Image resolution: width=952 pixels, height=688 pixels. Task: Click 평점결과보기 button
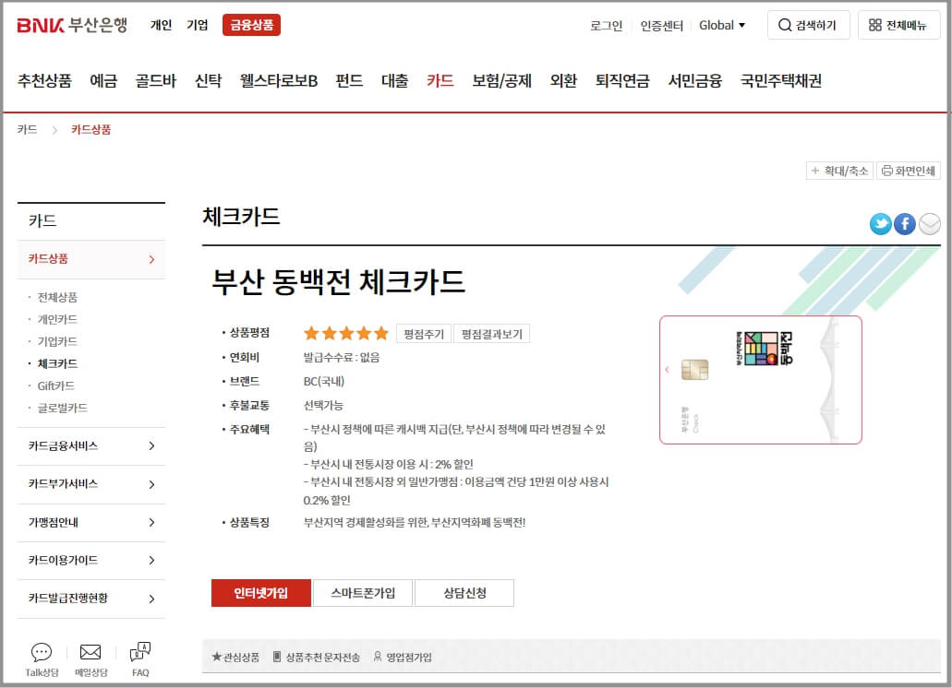click(492, 334)
